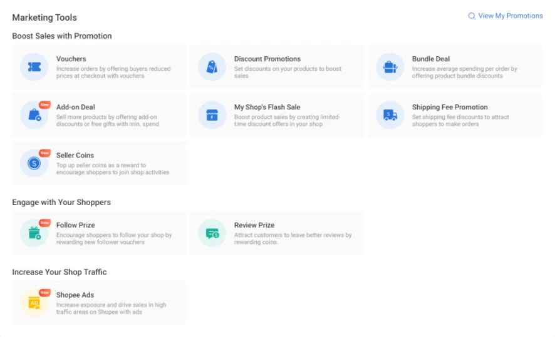Screen dimensions: 555x337
Task: Select Discount Promotions title
Action: (267, 59)
